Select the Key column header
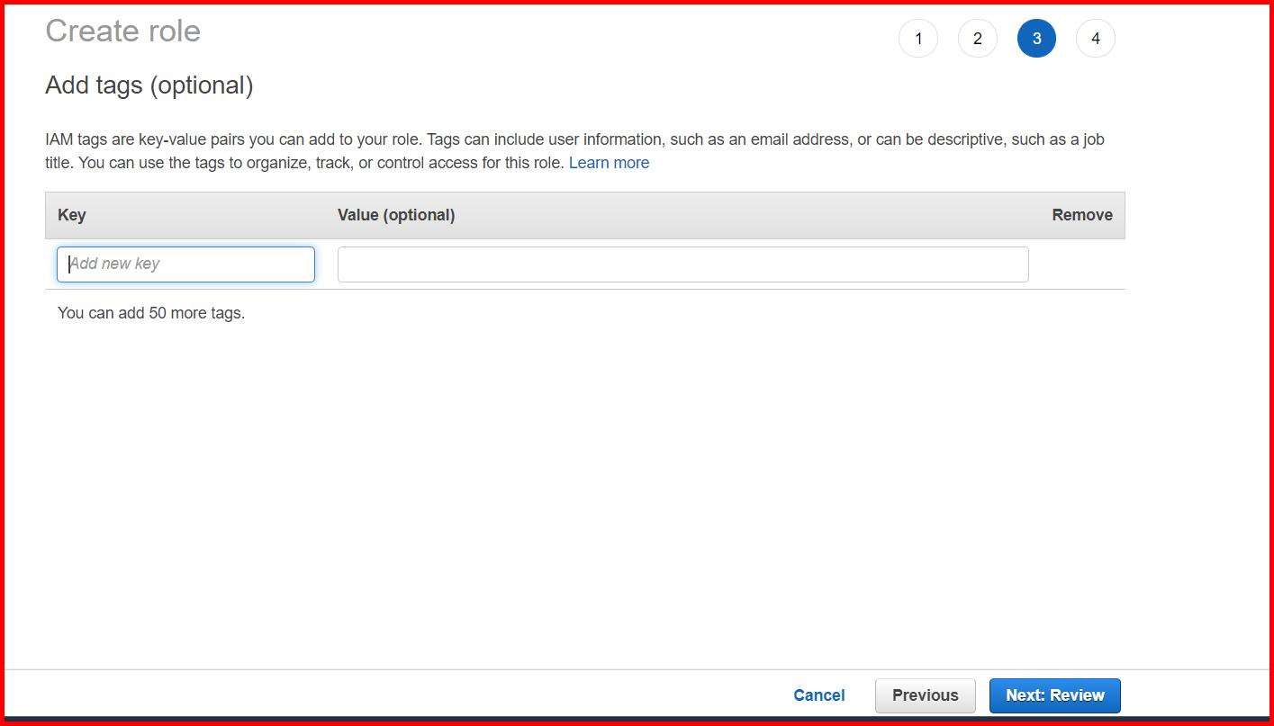Image resolution: width=1274 pixels, height=726 pixels. [x=71, y=214]
